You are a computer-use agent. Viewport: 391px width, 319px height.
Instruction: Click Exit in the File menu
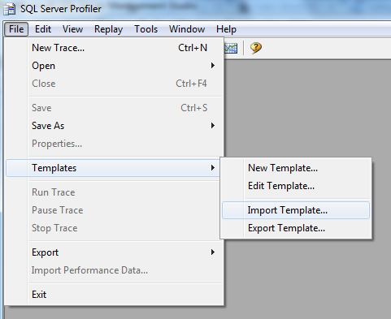[x=114, y=295]
